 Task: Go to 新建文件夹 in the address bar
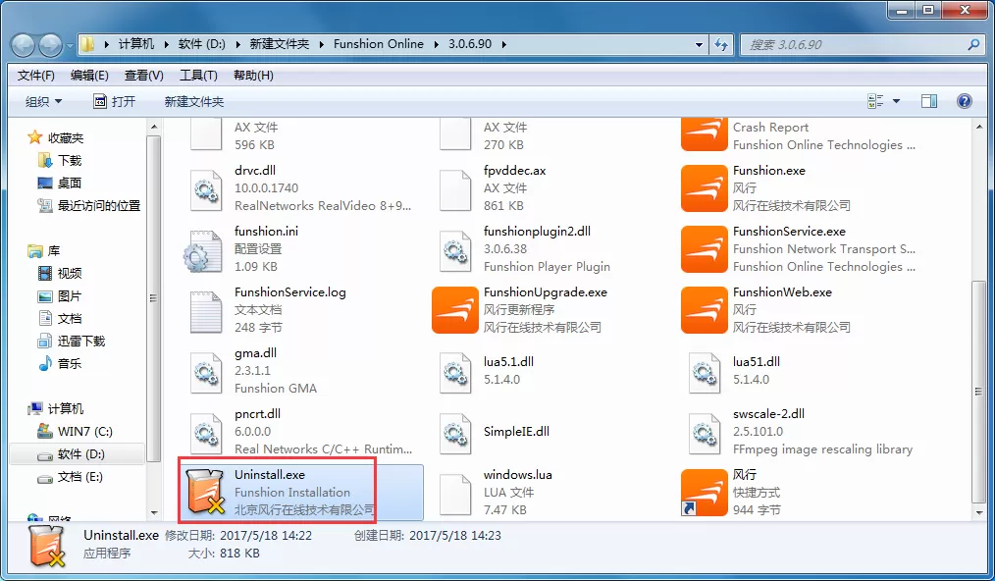pyautogui.click(x=280, y=44)
